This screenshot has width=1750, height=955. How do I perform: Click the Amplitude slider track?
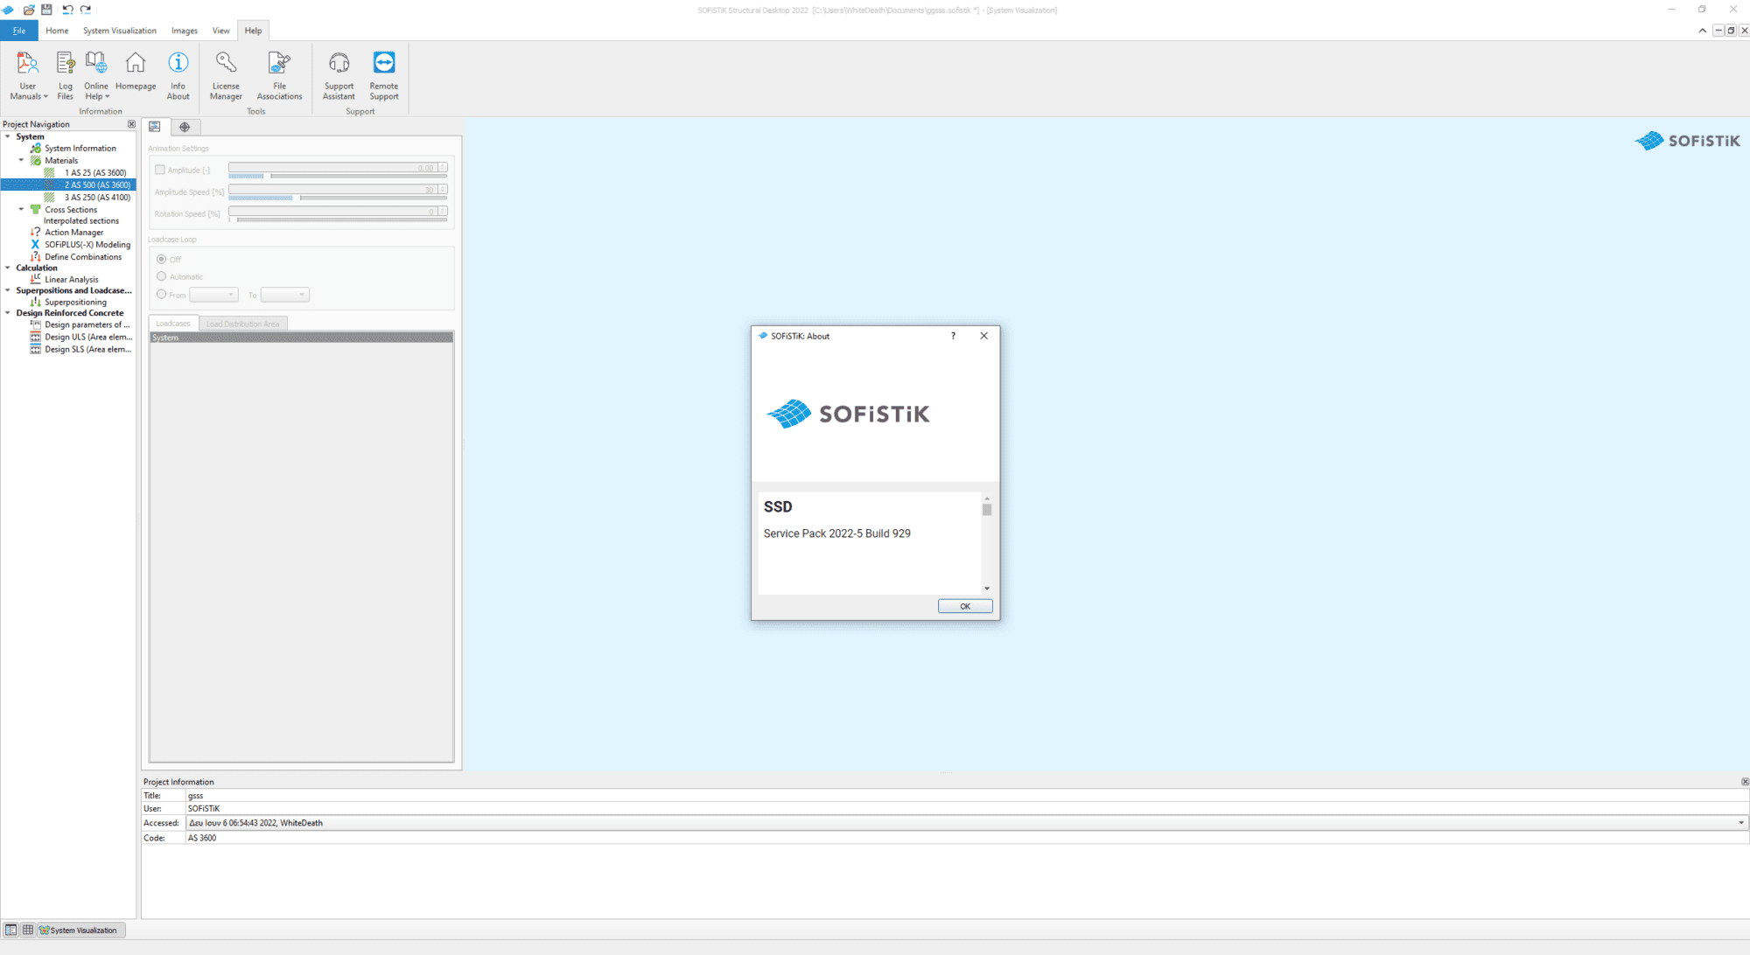(x=338, y=176)
